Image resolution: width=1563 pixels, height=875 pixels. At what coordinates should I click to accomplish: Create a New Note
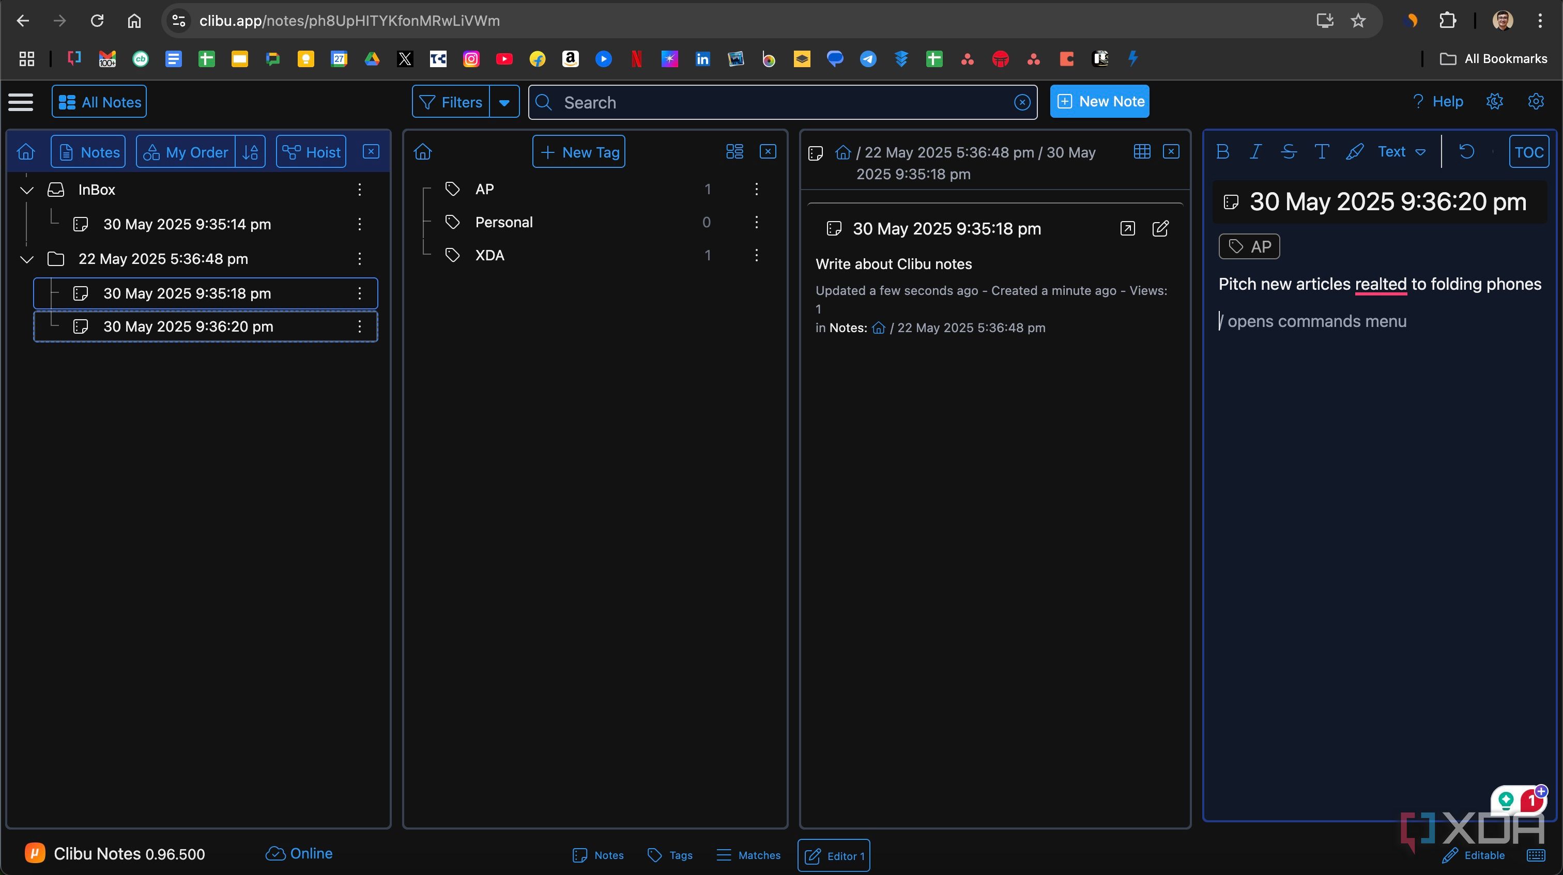pos(1099,101)
